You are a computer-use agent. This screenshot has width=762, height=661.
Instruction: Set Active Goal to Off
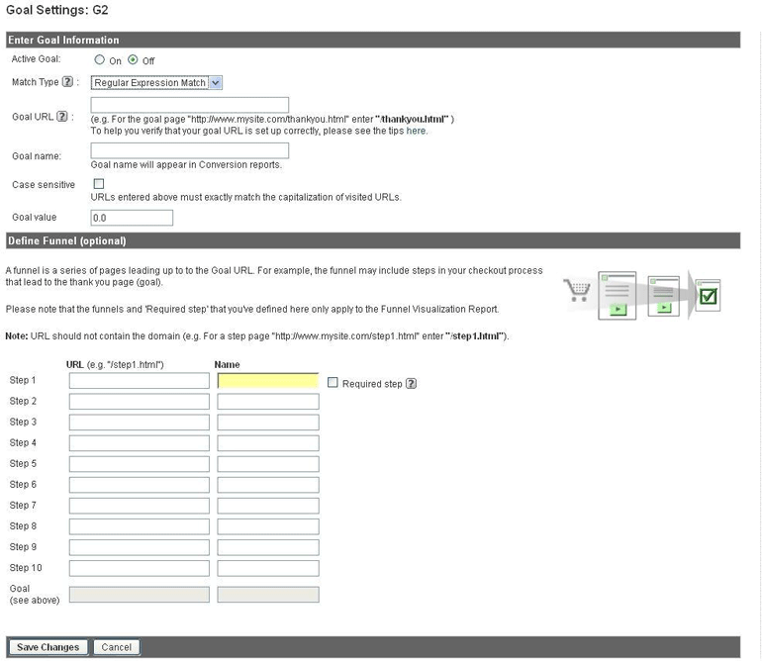(133, 59)
